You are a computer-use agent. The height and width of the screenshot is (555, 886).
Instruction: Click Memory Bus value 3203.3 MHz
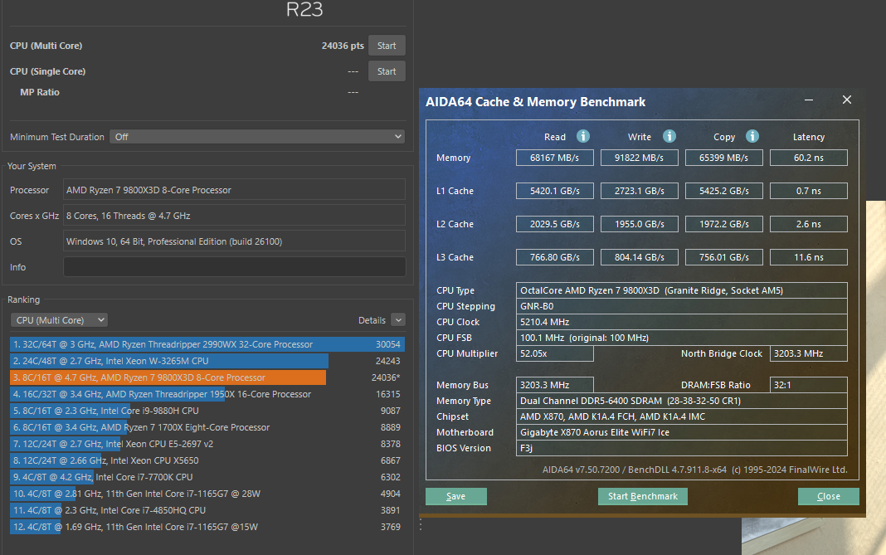click(x=554, y=385)
